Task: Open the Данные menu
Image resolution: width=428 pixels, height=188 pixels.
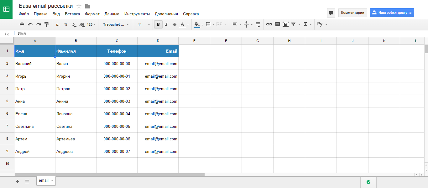Action: [x=112, y=14]
